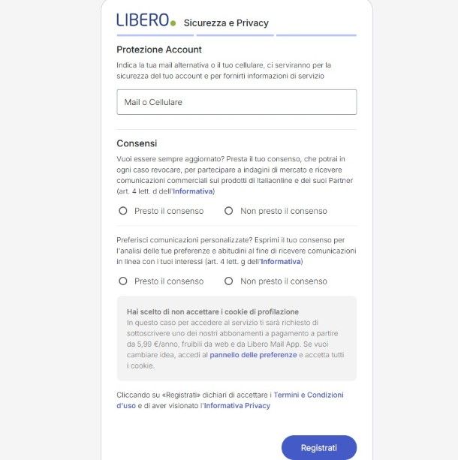Select Non presto il consenso for commercial communications
The height and width of the screenshot is (460, 458).
pyautogui.click(x=229, y=211)
